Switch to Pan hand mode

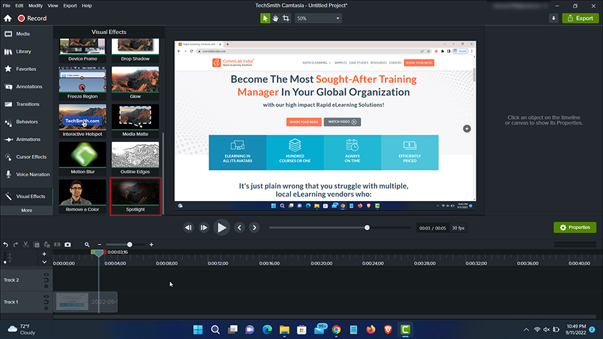tap(275, 18)
